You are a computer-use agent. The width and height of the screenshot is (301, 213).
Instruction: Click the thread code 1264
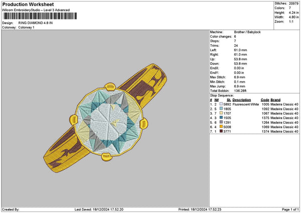(265, 123)
